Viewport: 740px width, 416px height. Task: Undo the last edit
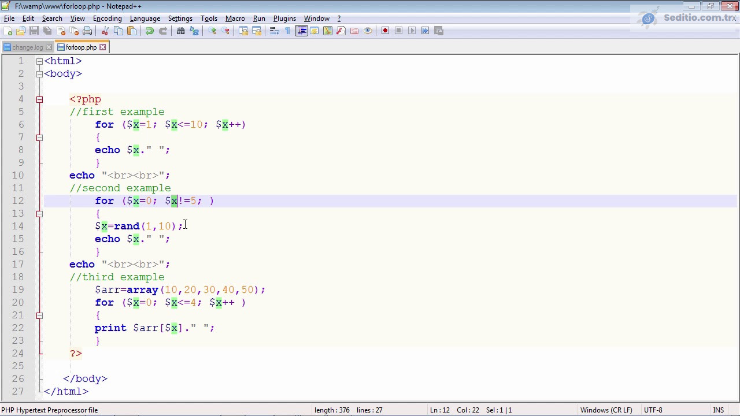coord(149,31)
